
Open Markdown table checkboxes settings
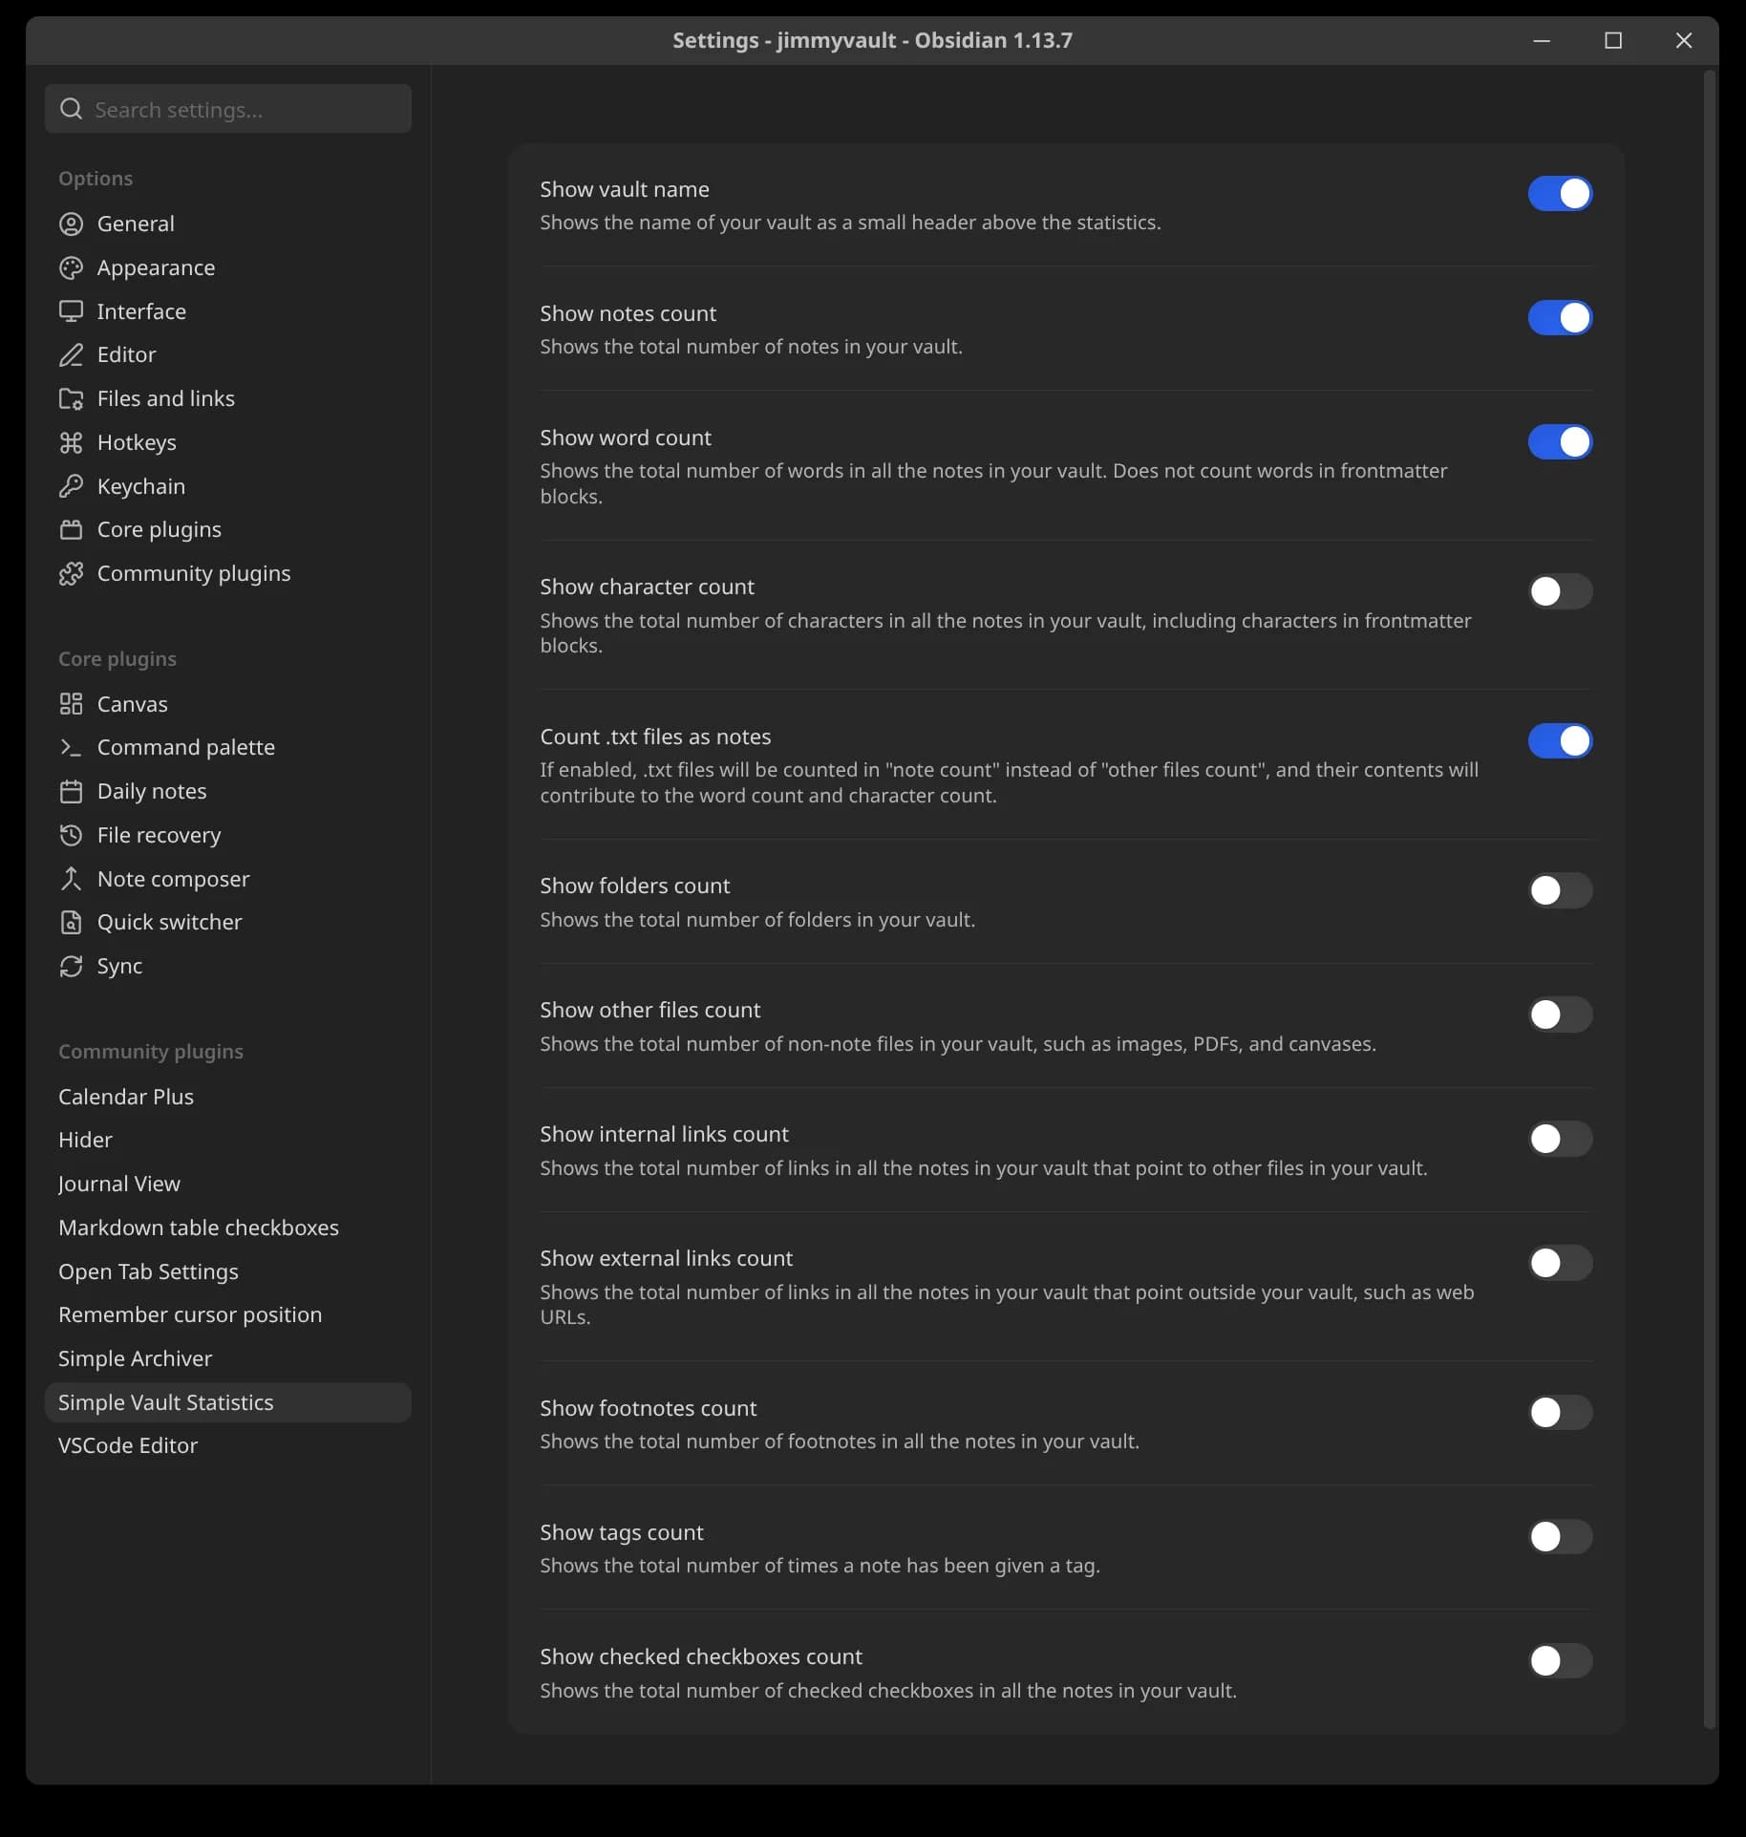click(228, 1228)
